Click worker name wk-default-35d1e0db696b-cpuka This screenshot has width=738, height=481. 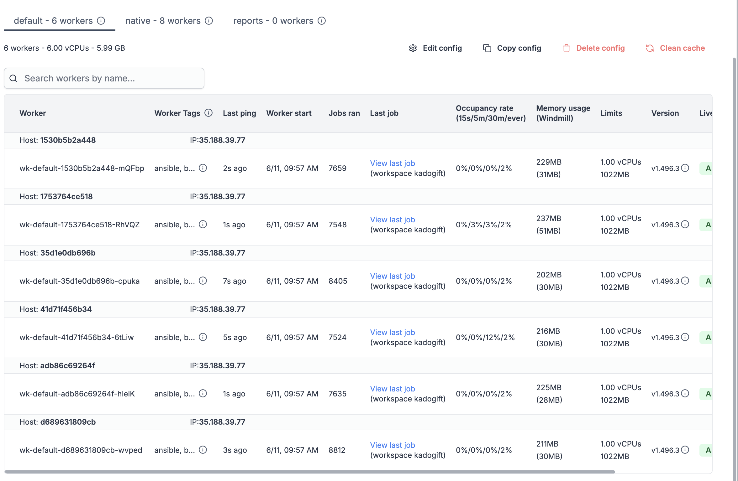[x=80, y=281]
